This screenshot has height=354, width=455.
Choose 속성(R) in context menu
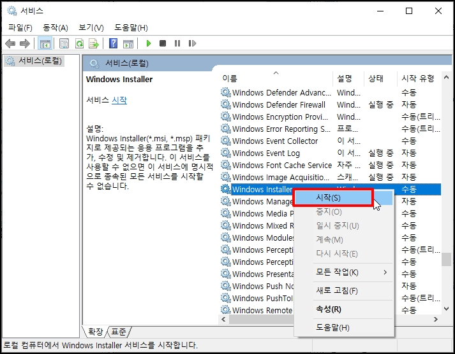[344, 309]
